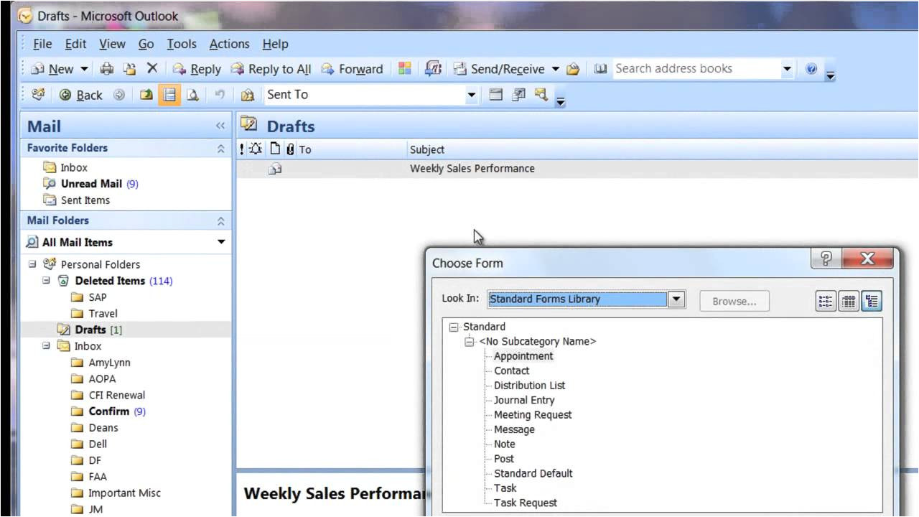Click the Choose Form help question button
This screenshot has height=517, width=919.
826,259
